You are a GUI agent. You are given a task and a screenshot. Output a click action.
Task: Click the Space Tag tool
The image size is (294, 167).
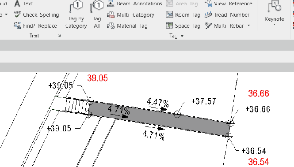[183, 26]
